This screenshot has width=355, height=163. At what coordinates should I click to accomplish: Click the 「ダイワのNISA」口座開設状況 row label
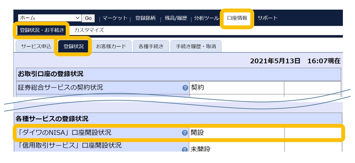click(x=65, y=133)
